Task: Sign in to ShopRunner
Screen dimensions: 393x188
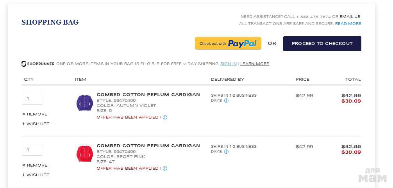Action: (x=229, y=64)
